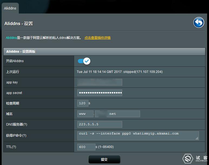Click the resize grip of the curl command textarea
The width and height of the screenshot is (209, 165).
[x=197, y=138]
